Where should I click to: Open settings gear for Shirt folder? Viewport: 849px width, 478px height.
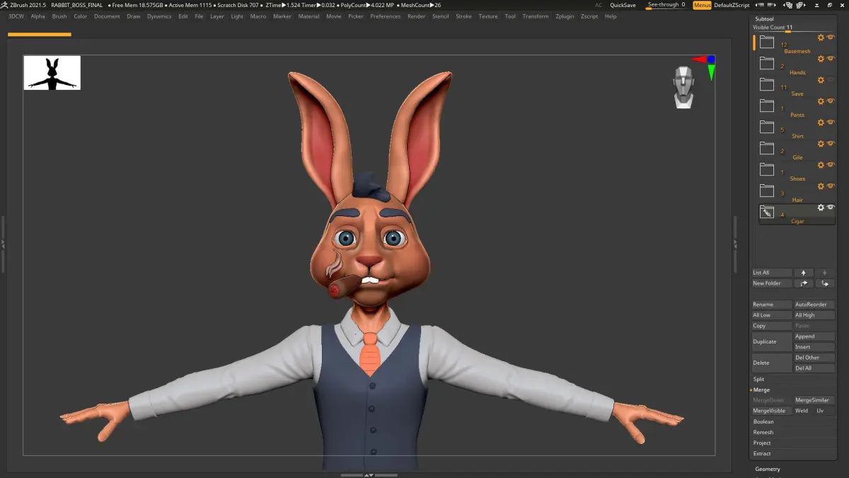pos(821,123)
